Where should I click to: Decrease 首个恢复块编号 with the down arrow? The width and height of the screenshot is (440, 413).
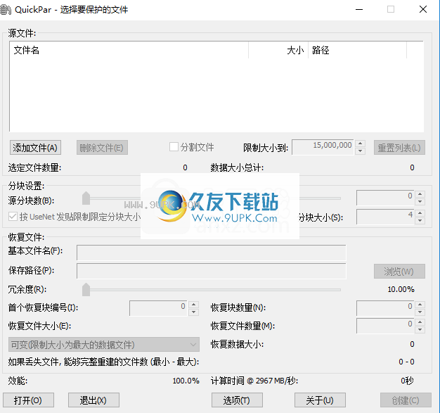(x=193, y=312)
